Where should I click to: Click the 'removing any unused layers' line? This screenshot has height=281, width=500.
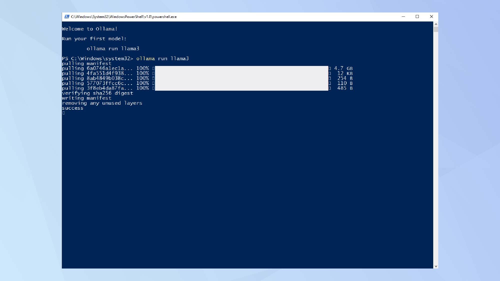[102, 103]
